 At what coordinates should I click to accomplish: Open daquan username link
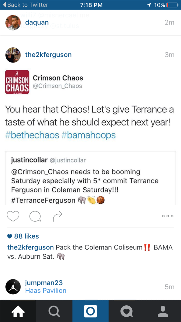[x=37, y=23]
